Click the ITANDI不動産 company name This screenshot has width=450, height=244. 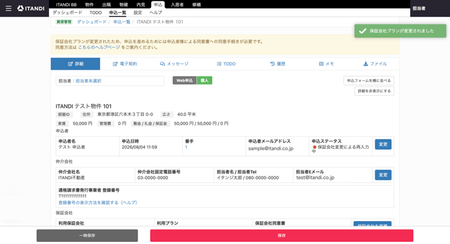pyautogui.click(x=71, y=178)
